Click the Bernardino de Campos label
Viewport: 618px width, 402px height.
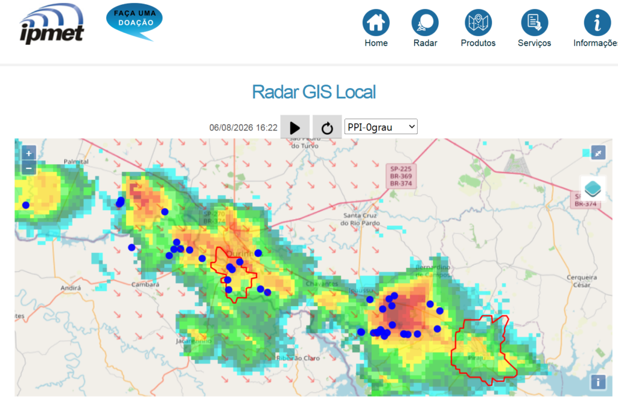click(432, 271)
